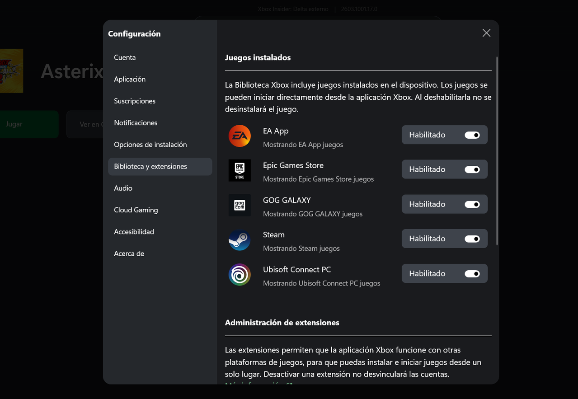
Task: Click the Mostrando Epic Games Store juegos text
Action: 319,179
